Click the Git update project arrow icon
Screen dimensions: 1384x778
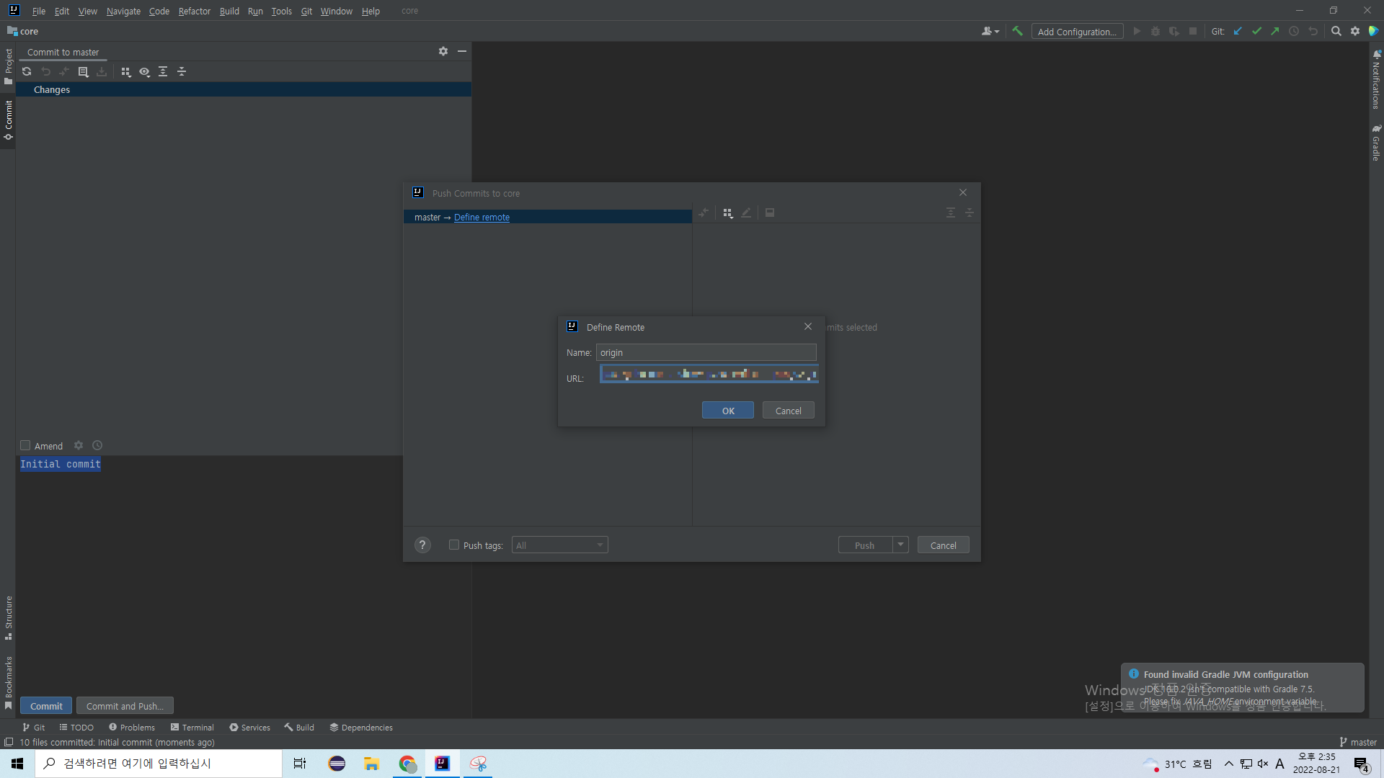point(1238,31)
